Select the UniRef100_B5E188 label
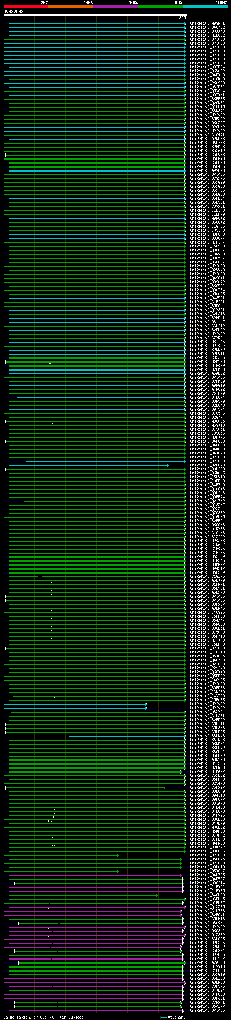 (x=207, y=978)
